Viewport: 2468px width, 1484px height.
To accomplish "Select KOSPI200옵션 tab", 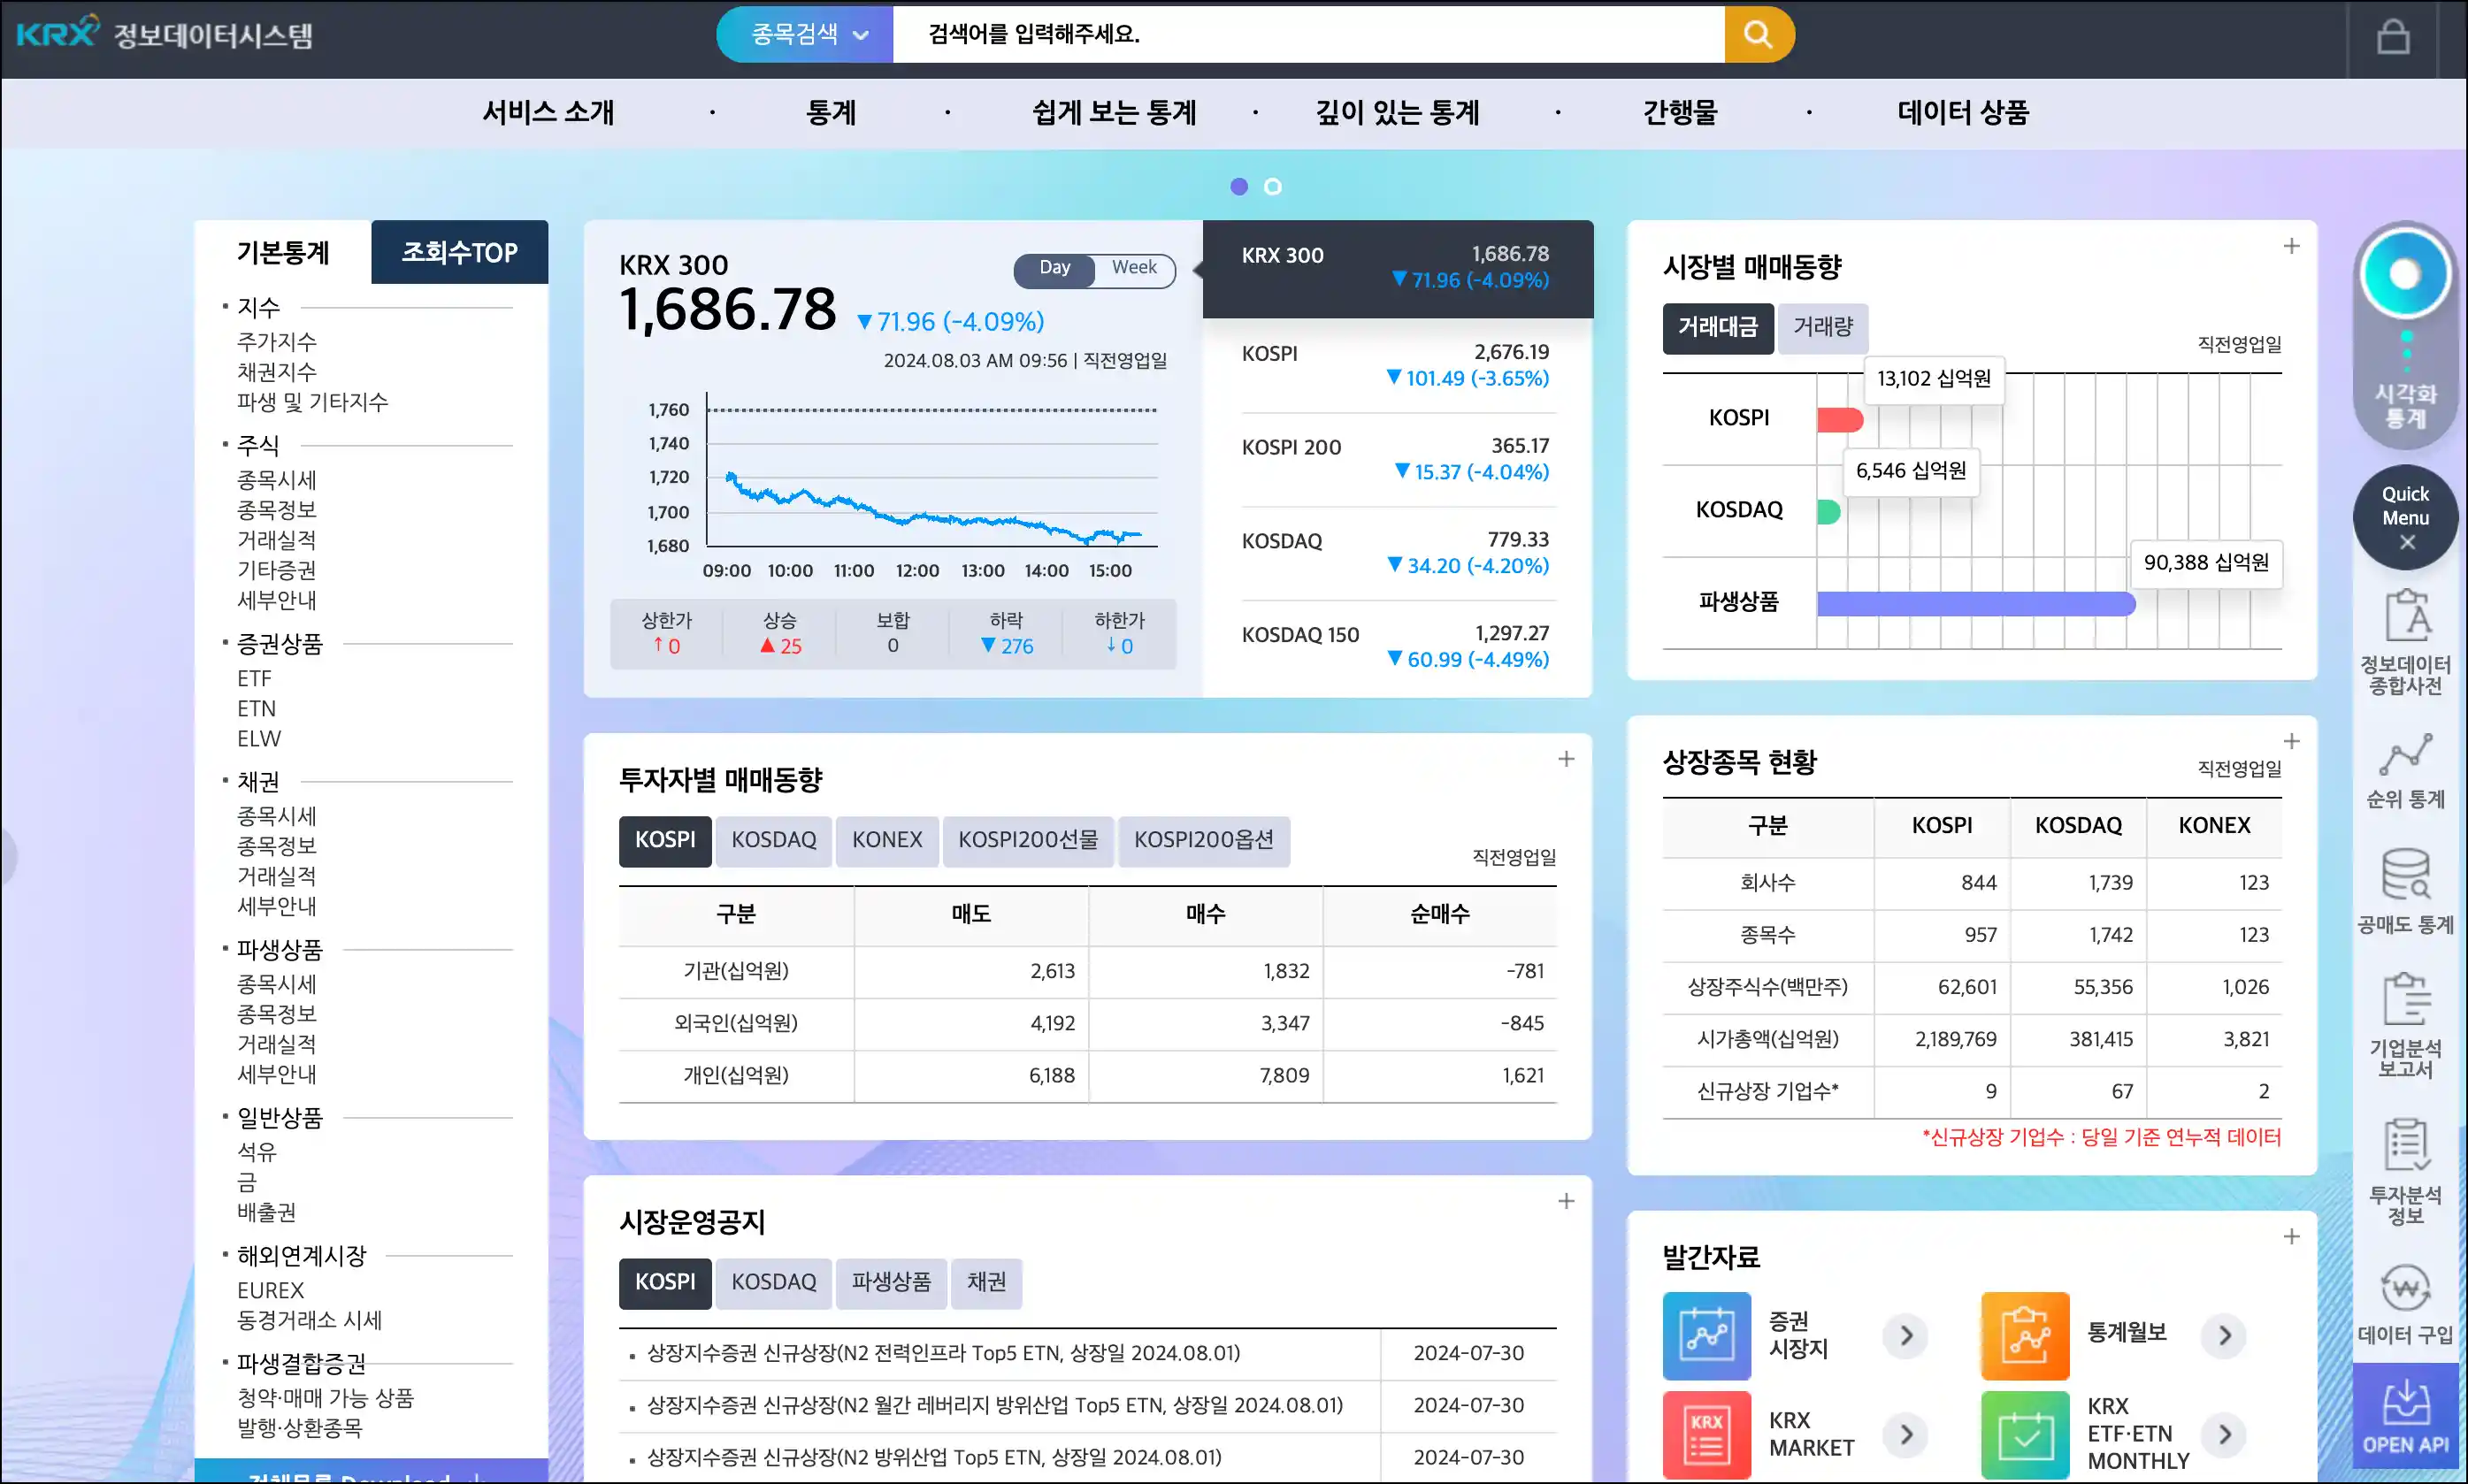I will pos(1203,840).
